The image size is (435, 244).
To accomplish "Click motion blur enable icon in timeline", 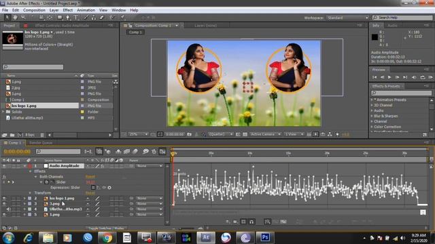I will tap(135, 151).
